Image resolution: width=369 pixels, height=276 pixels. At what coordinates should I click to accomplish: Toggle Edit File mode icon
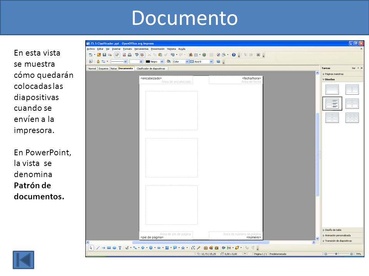117,55
